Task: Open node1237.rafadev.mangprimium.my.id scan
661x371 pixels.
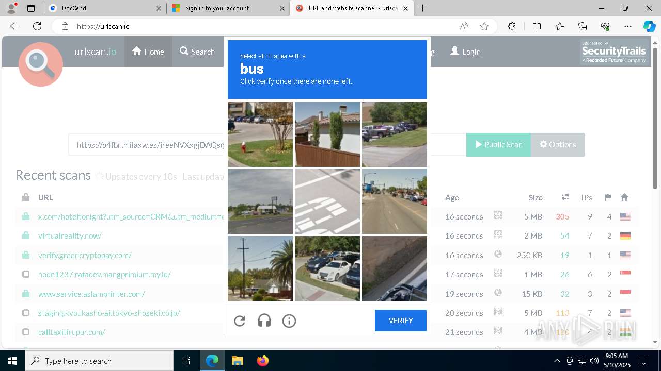Action: [x=104, y=274]
